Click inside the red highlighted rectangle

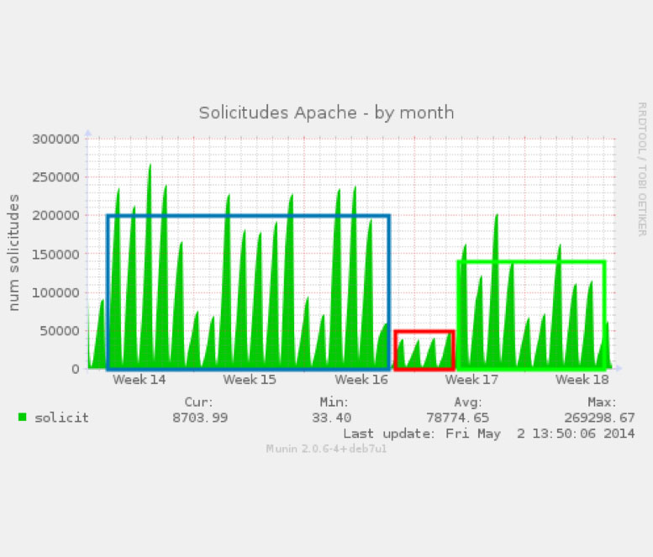(424, 349)
